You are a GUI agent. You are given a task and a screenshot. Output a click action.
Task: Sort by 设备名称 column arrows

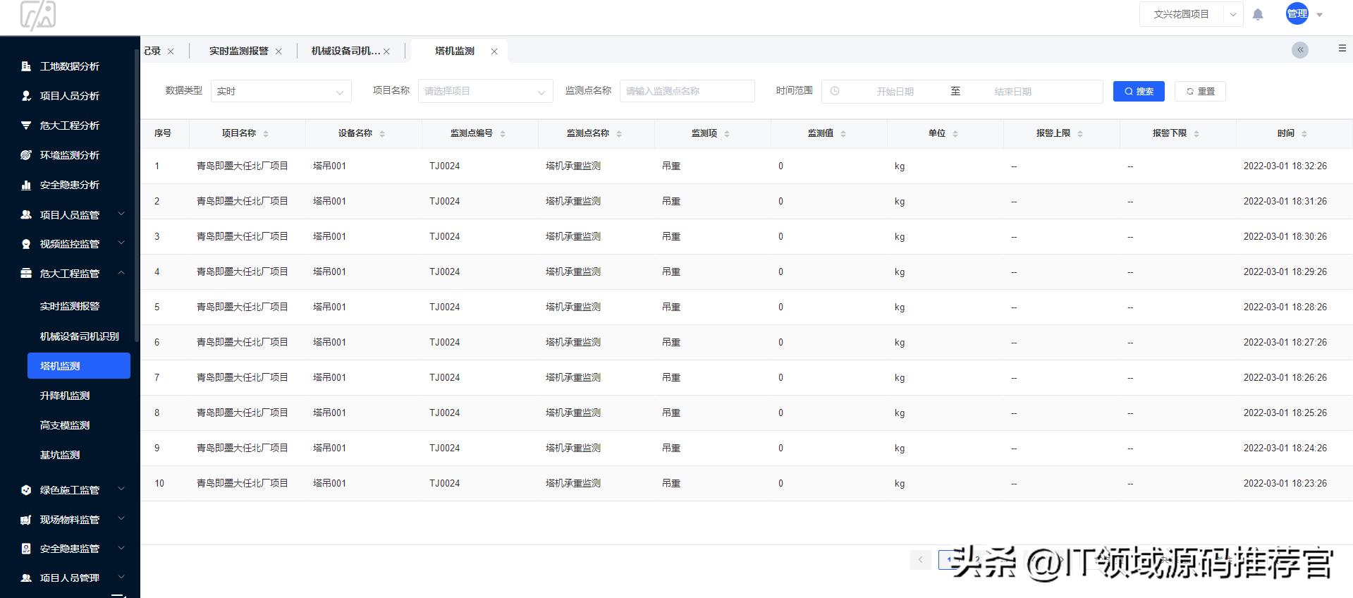click(x=382, y=133)
